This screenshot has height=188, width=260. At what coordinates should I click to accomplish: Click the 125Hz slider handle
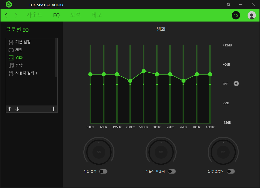pyautogui.click(x=117, y=74)
